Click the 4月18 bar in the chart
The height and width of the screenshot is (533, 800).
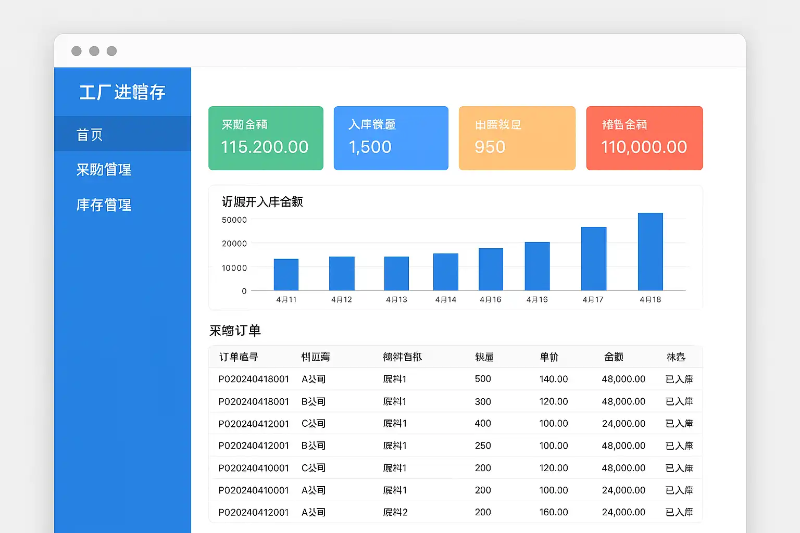tap(650, 251)
